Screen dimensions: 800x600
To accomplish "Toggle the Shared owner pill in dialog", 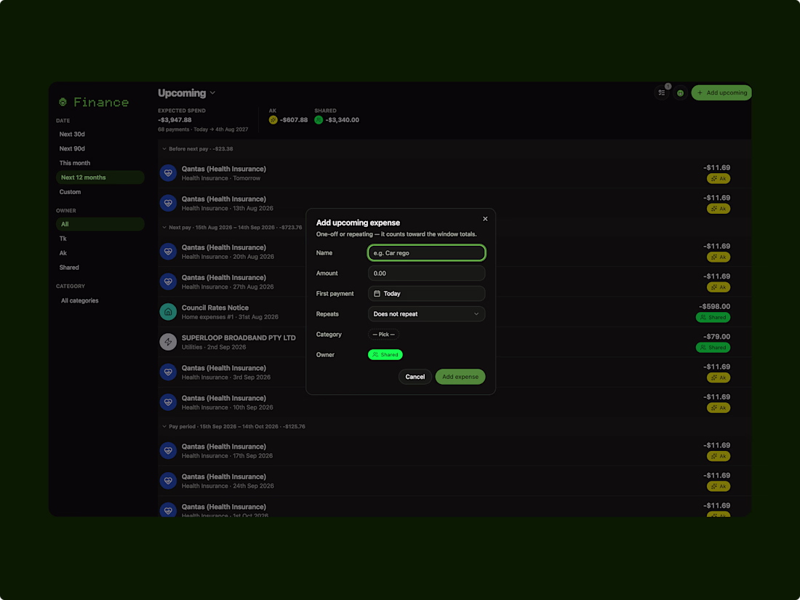I will click(x=385, y=355).
